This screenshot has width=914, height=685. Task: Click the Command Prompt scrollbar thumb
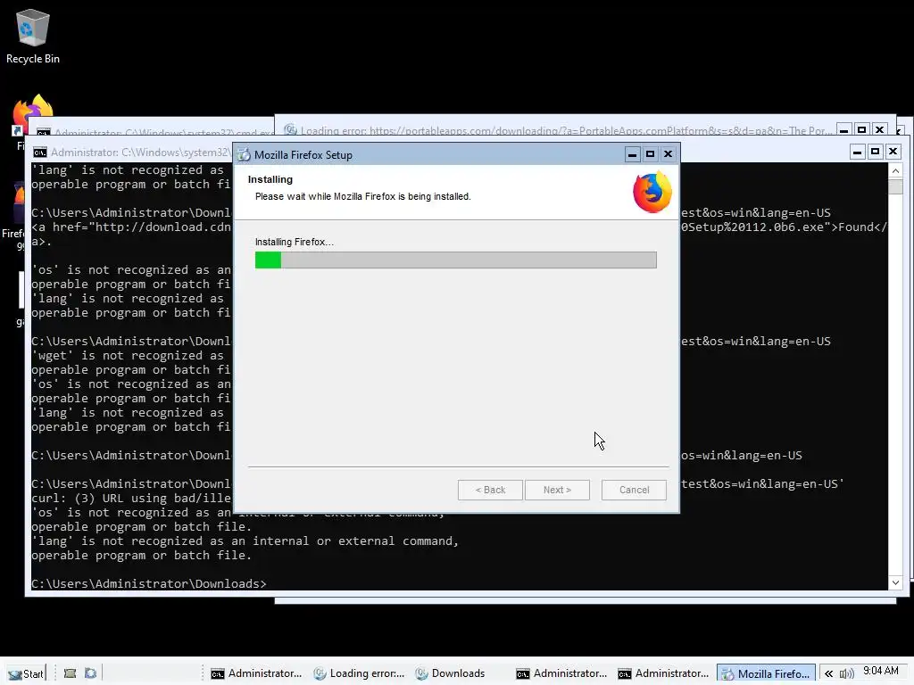(x=895, y=186)
